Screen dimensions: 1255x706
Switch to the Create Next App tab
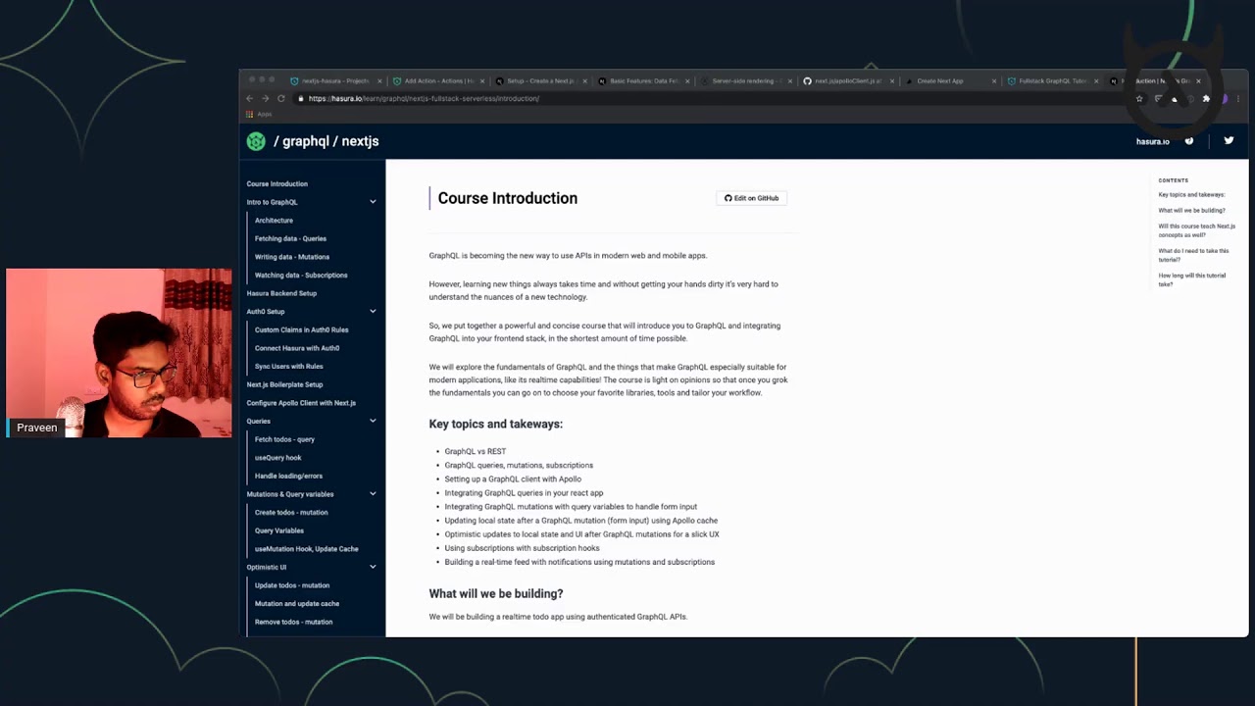(x=951, y=81)
